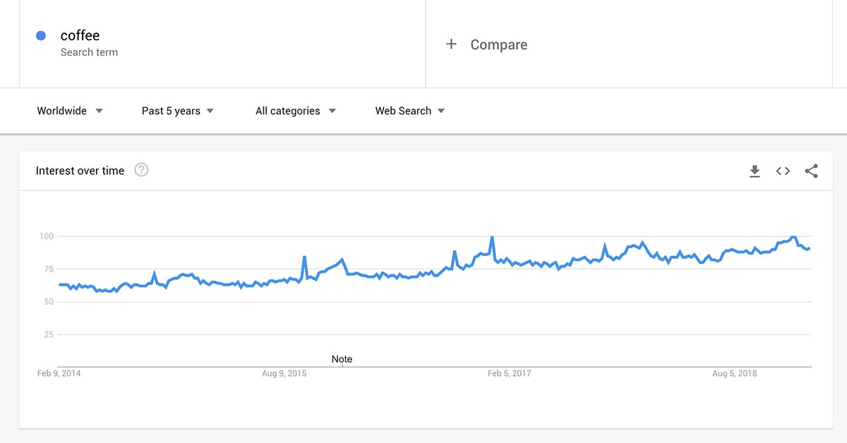Open the Worldwide region filter arrow
The height and width of the screenshot is (443, 847).
[x=100, y=111]
